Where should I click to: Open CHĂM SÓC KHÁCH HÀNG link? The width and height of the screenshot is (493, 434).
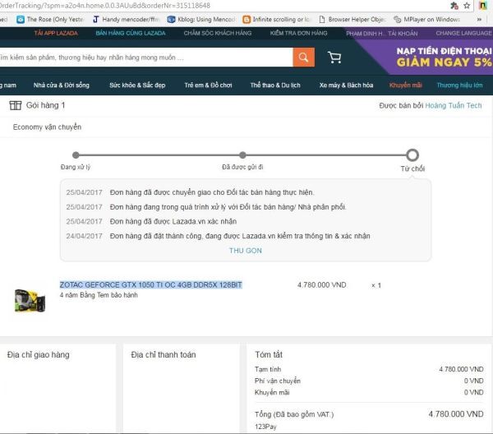pos(218,34)
